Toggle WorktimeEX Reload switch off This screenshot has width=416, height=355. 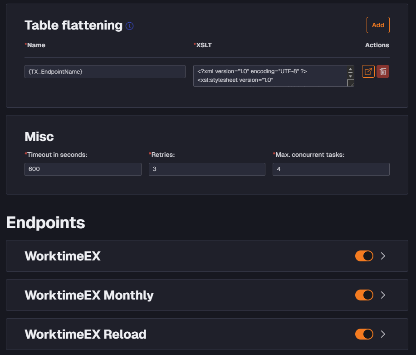364,334
